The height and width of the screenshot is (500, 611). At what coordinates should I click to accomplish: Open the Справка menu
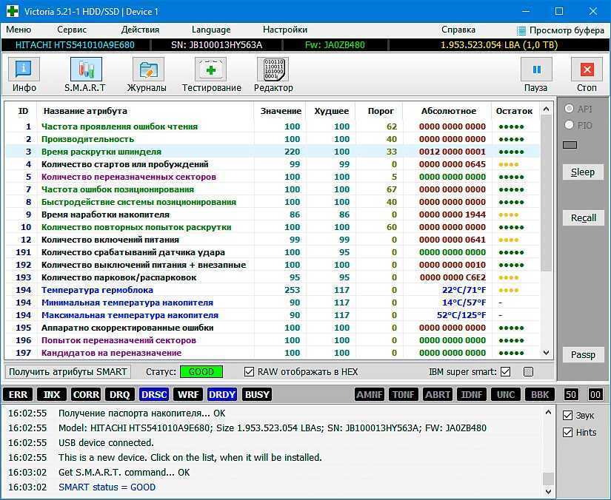(x=458, y=30)
